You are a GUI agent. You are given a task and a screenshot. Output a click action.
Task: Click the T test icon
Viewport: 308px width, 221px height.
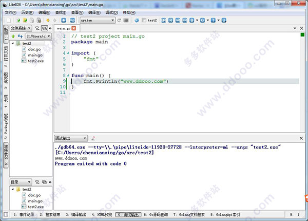coord(213,20)
